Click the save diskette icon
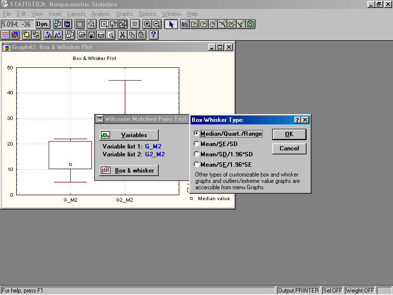393x295 pixels. coord(91,35)
